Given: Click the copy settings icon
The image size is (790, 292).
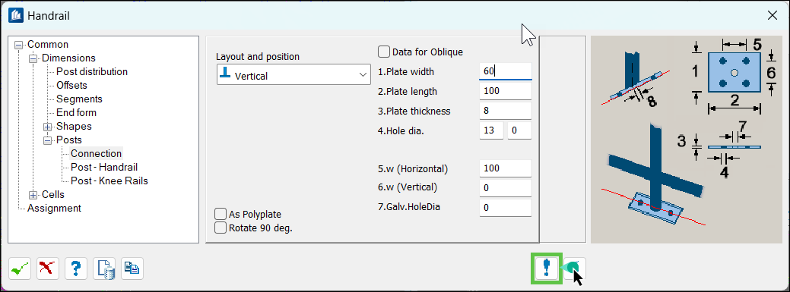Looking at the screenshot, I should point(132,268).
